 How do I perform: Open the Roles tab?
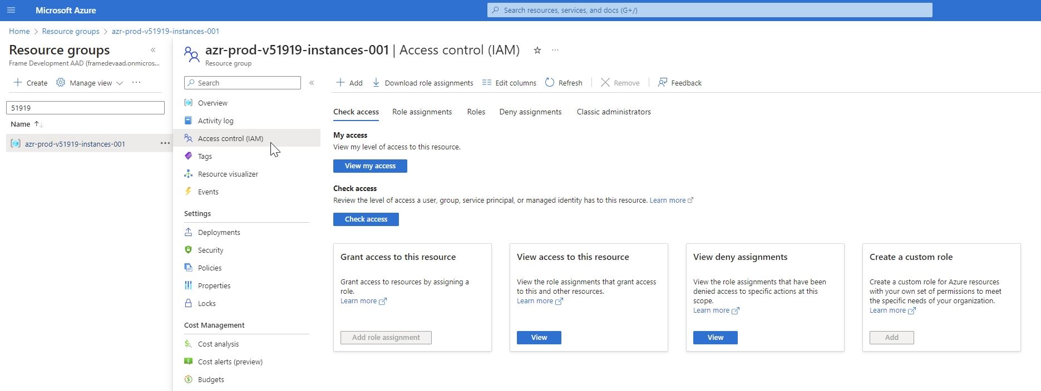point(476,112)
